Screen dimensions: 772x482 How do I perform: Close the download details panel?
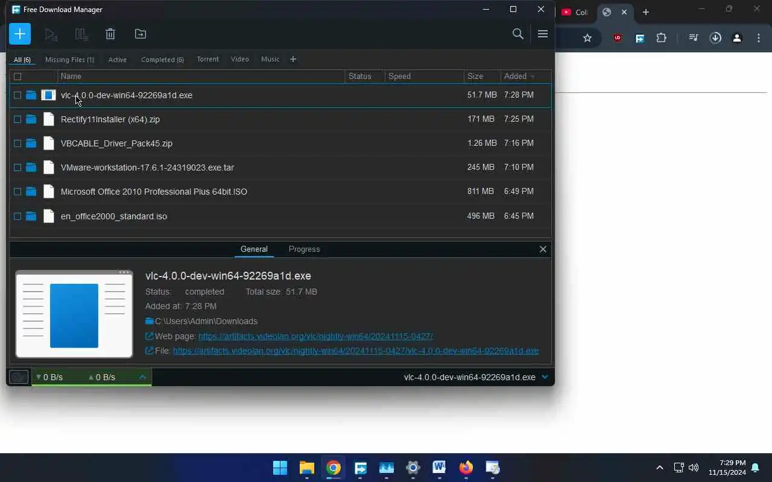click(x=543, y=249)
